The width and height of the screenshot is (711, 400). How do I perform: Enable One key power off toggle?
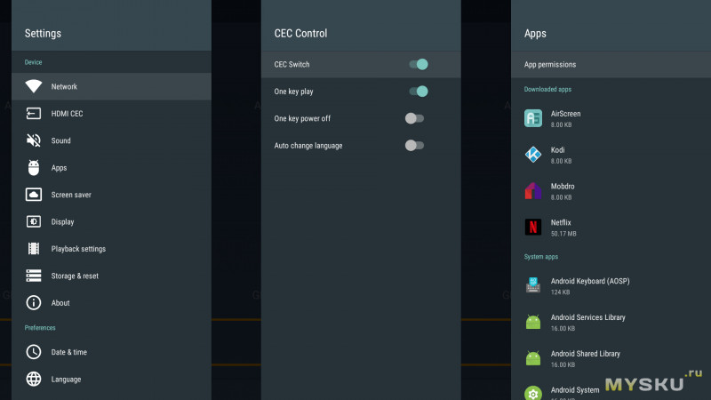(x=414, y=118)
